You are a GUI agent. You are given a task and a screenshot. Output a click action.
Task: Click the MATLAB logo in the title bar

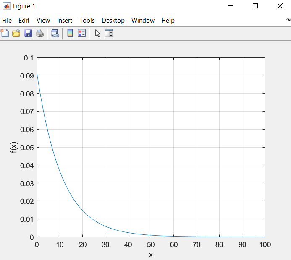point(6,6)
